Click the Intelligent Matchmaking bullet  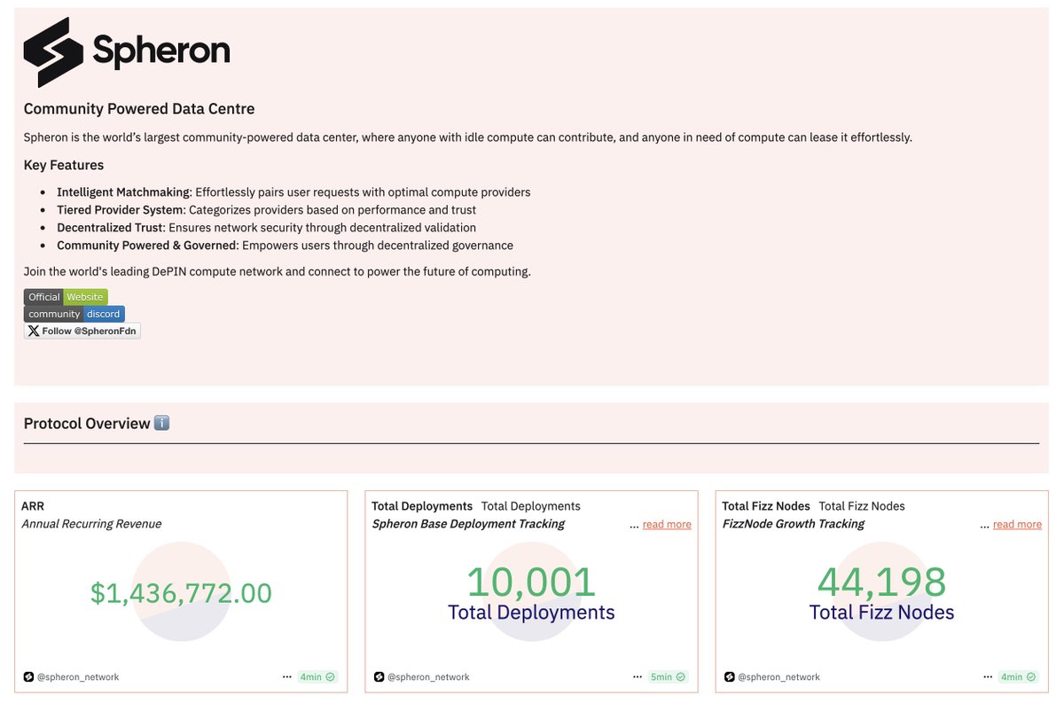[x=293, y=192]
